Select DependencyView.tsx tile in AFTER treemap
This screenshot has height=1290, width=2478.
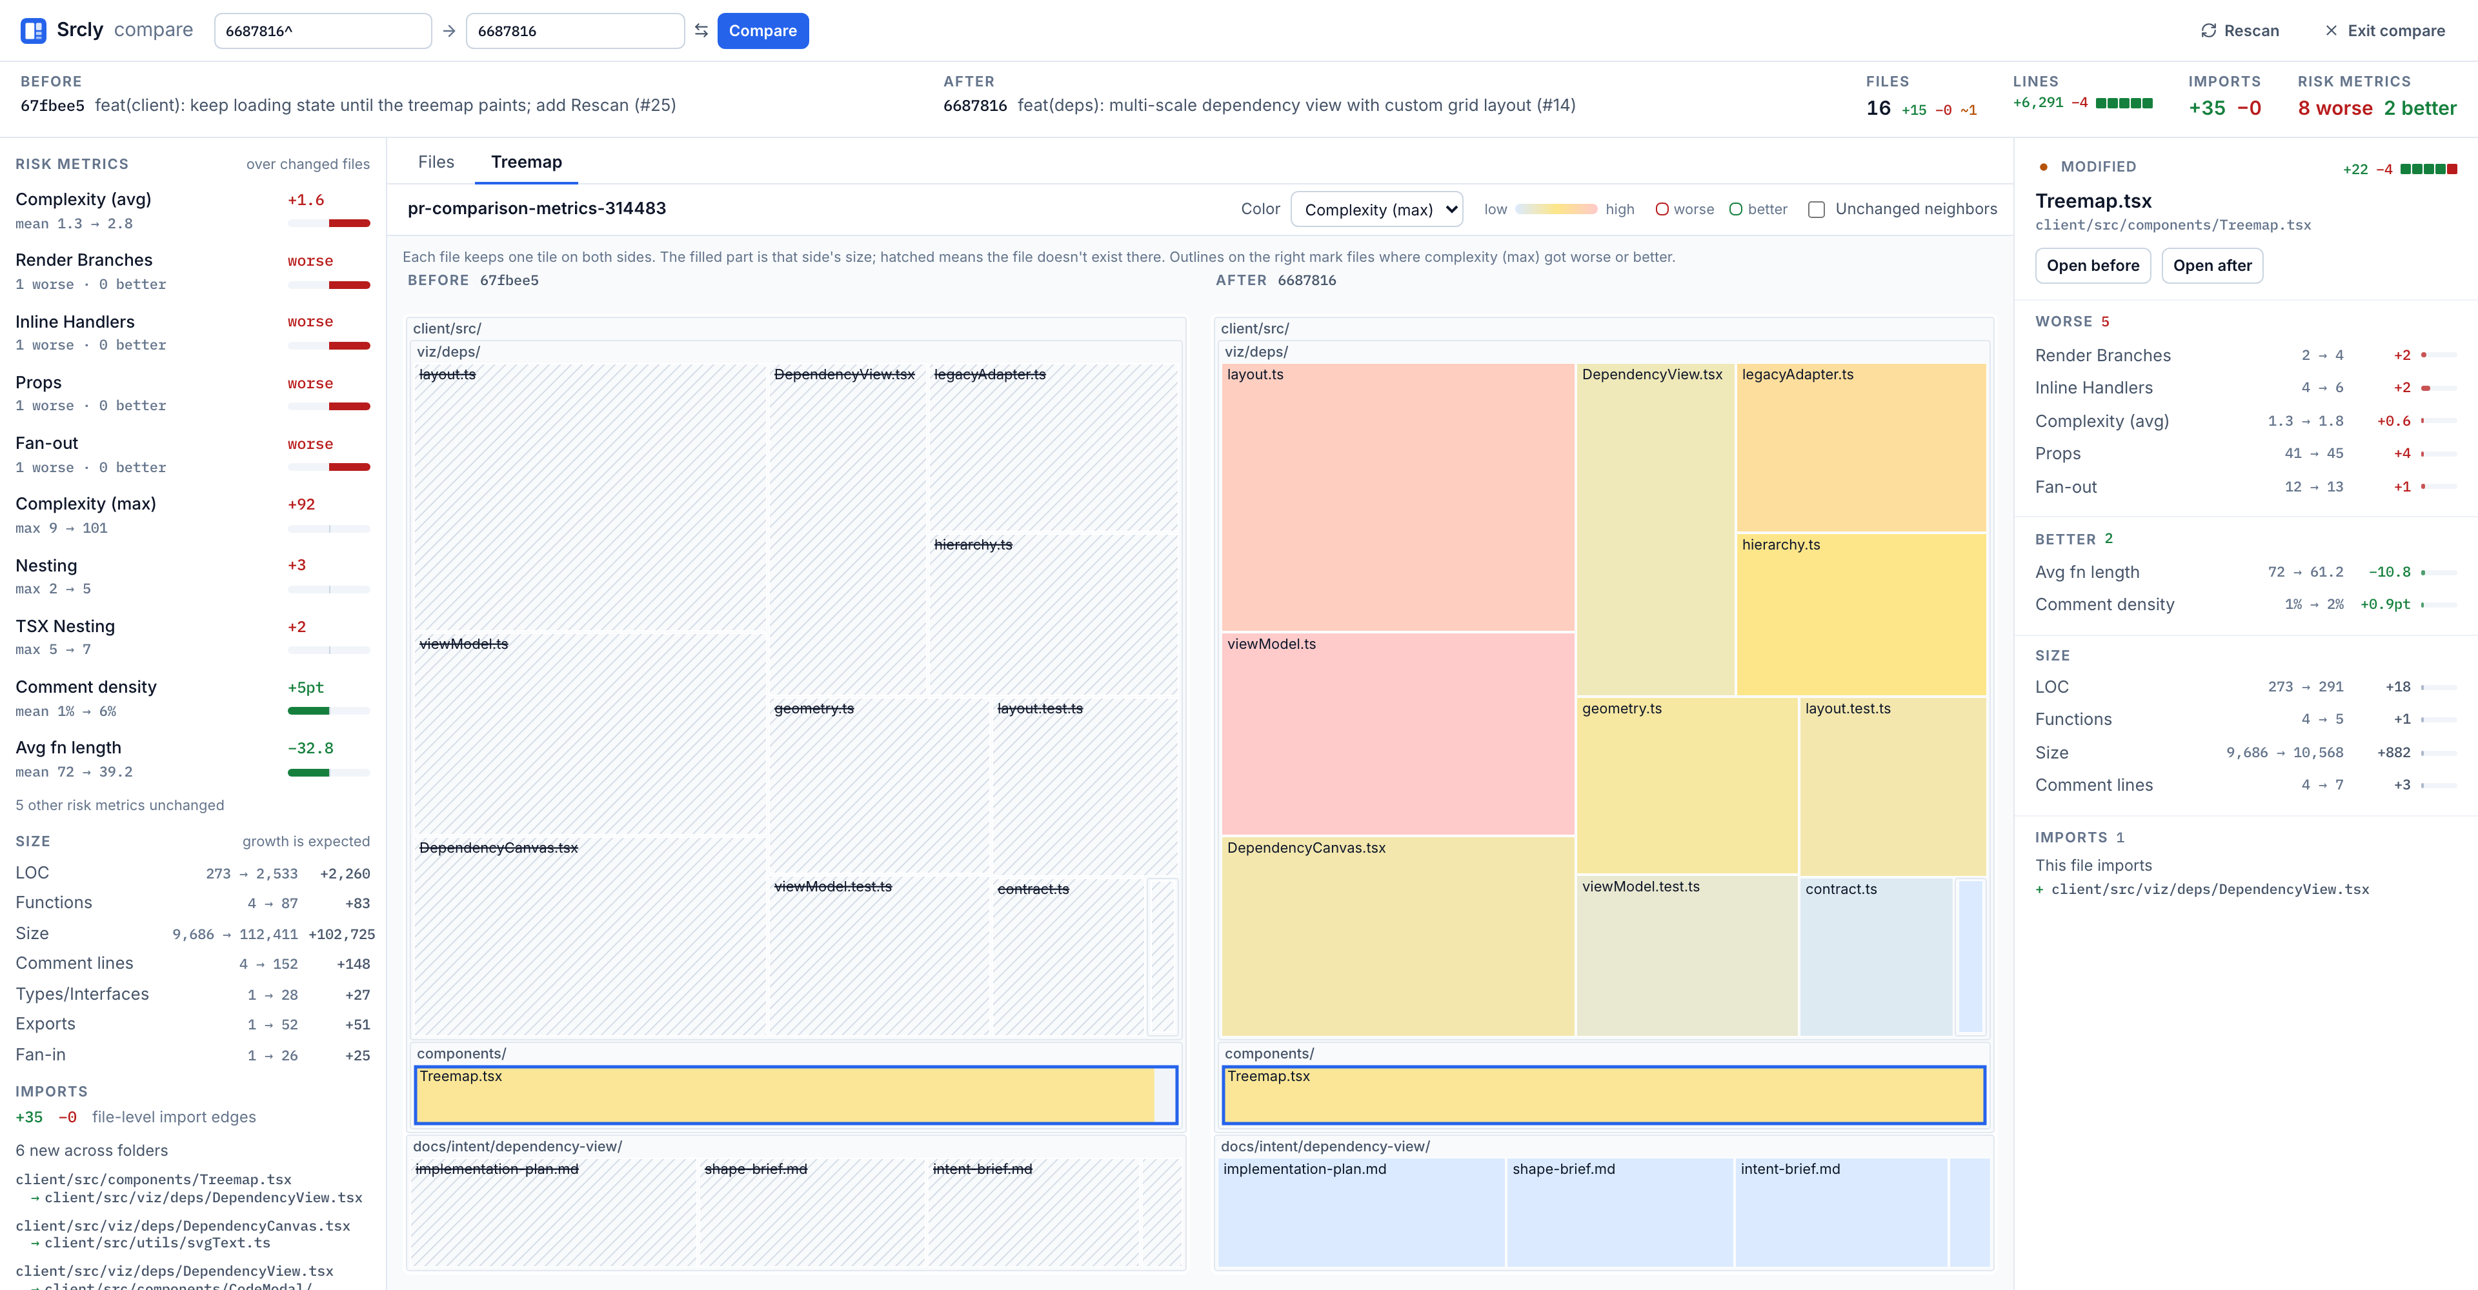[1655, 529]
